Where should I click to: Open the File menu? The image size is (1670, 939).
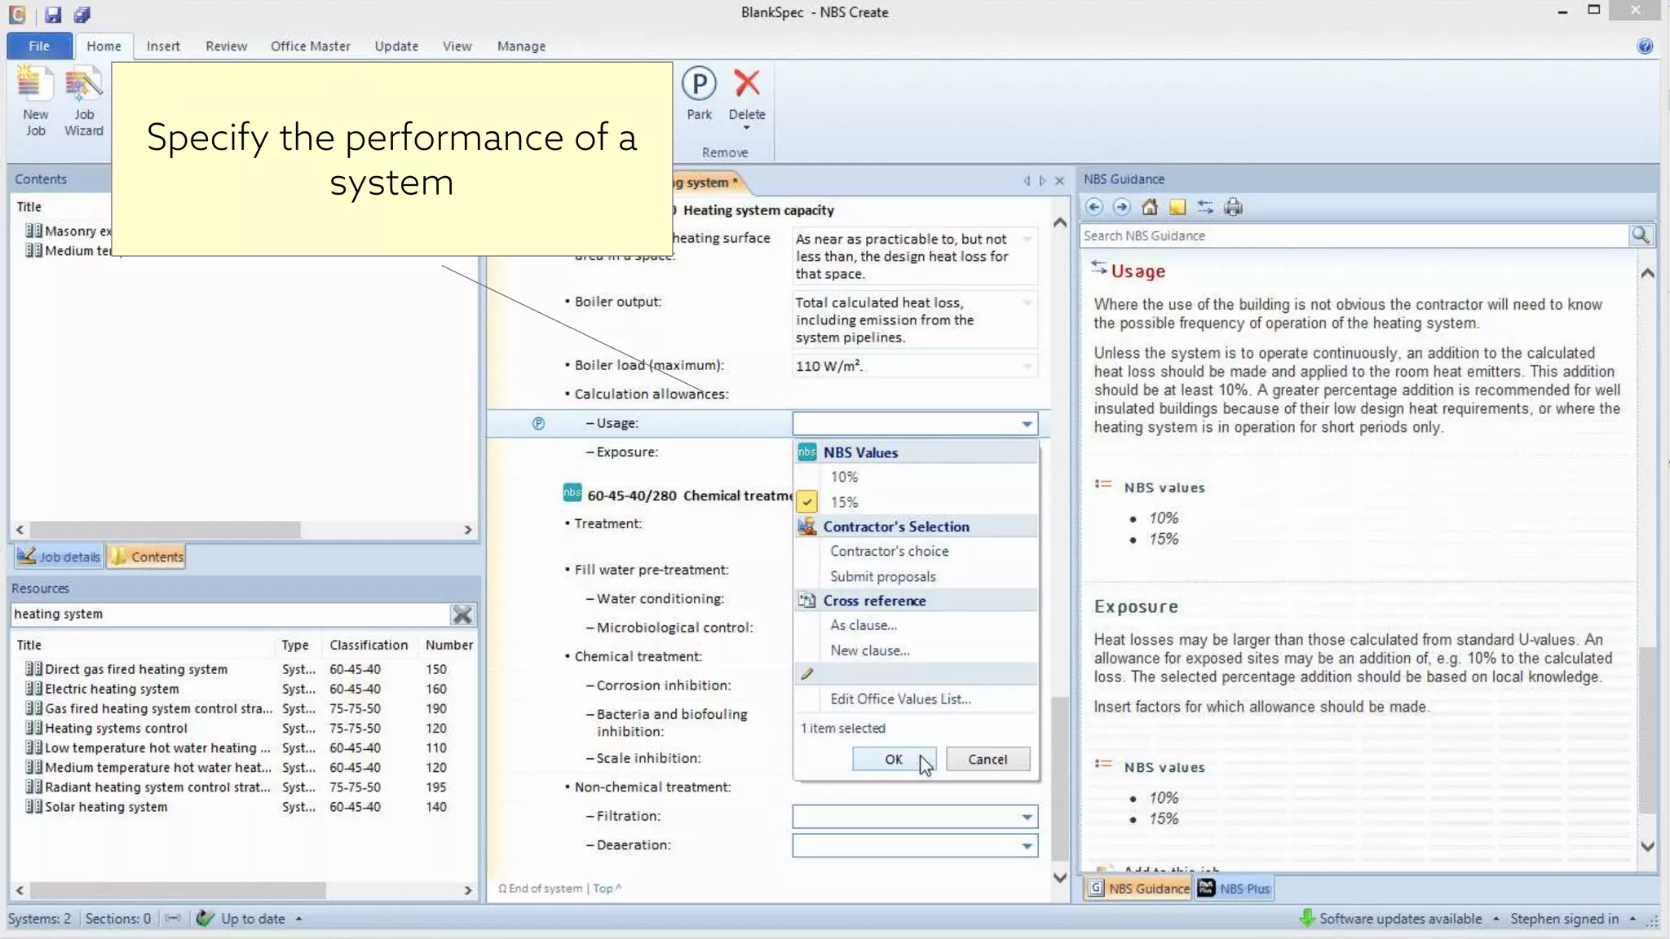pyautogui.click(x=39, y=46)
